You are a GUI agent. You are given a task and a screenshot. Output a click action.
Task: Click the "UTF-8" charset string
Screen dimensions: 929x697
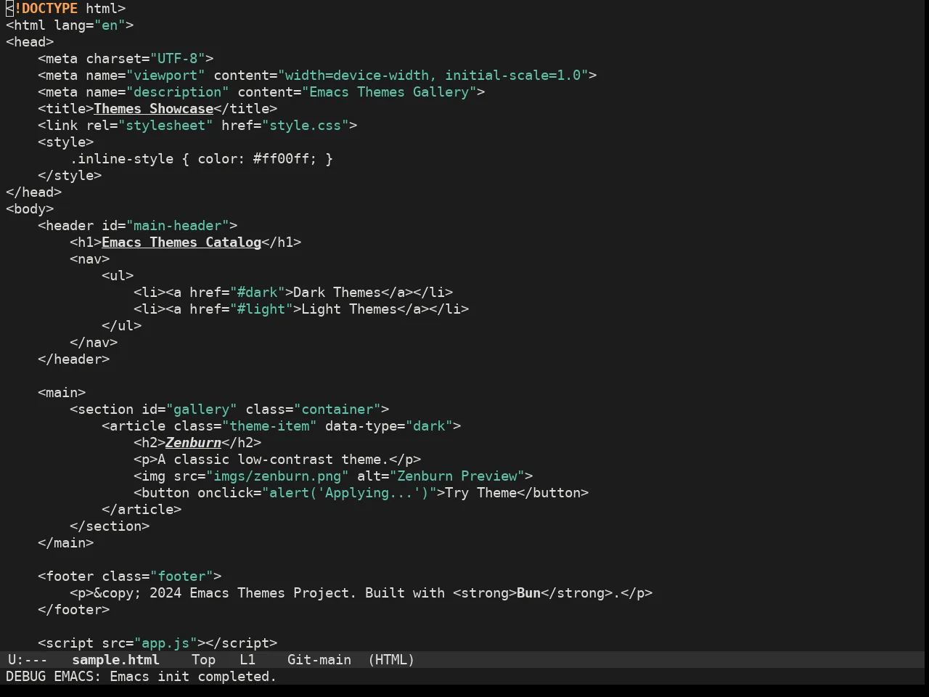pyautogui.click(x=178, y=59)
